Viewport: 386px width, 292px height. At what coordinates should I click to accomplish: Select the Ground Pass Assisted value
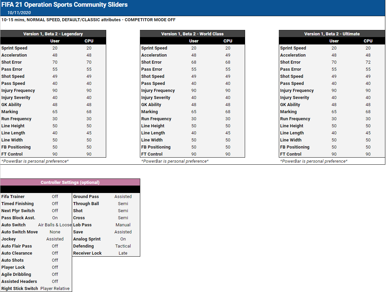coord(123,196)
